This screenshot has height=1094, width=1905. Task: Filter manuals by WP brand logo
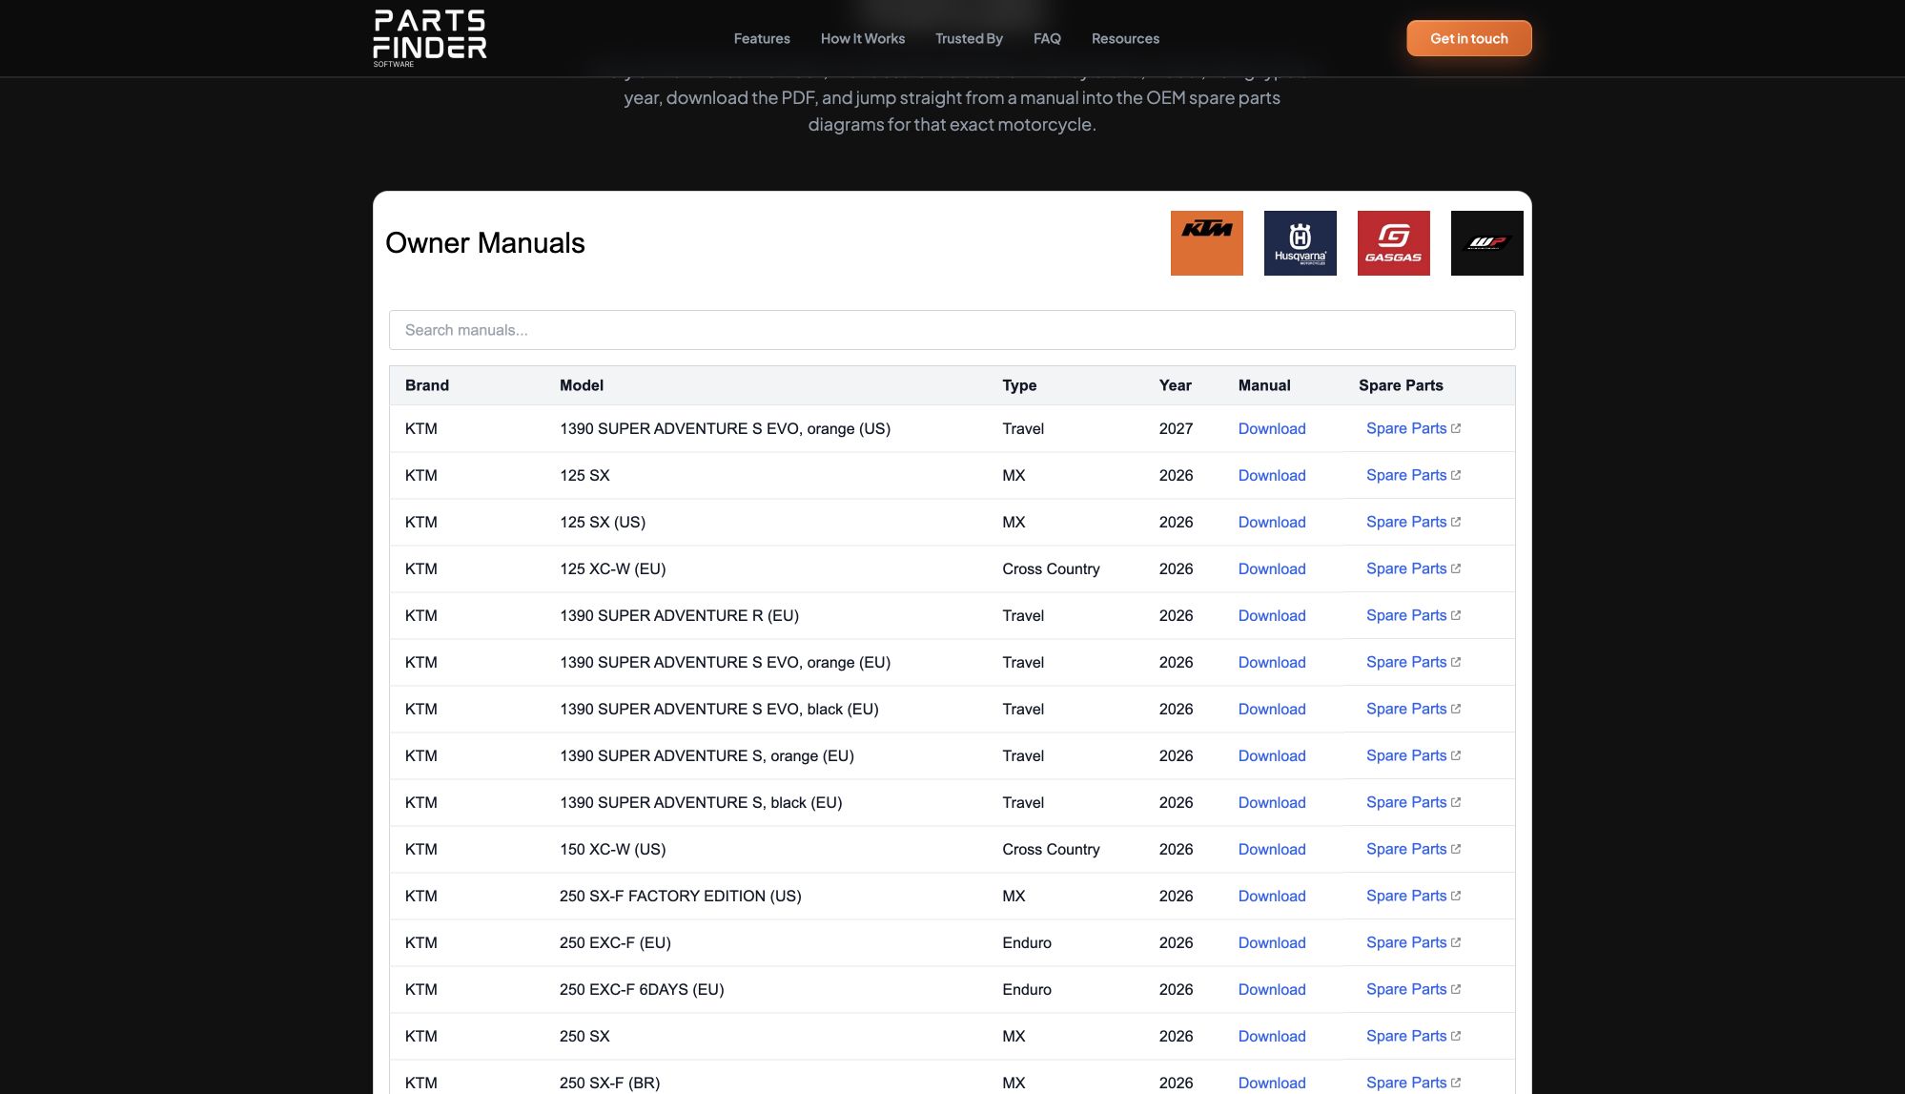1486,243
